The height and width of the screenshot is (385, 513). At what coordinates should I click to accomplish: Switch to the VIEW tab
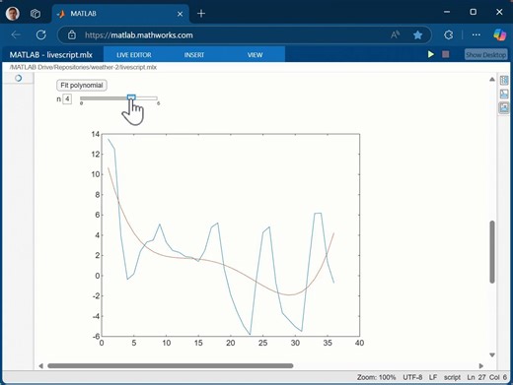click(x=255, y=55)
